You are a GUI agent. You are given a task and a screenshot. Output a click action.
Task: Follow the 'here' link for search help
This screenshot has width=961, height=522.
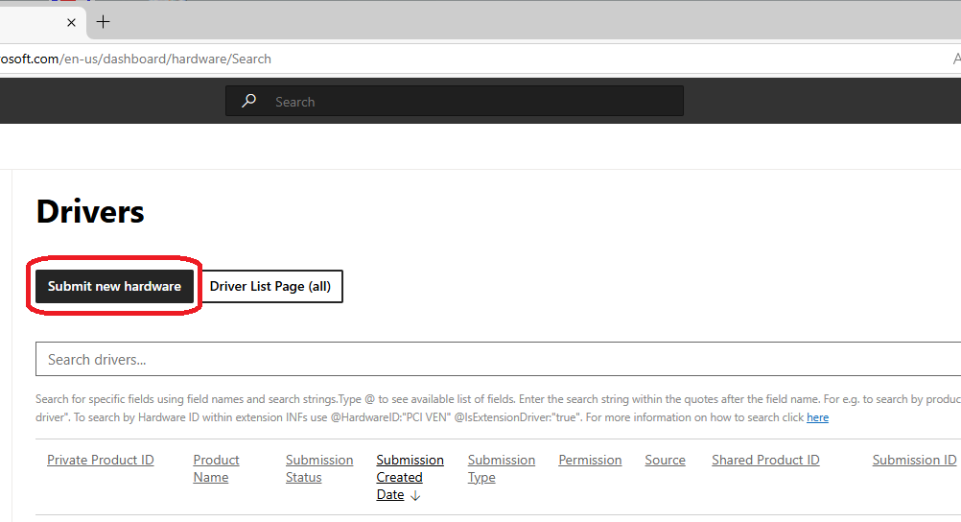click(817, 417)
